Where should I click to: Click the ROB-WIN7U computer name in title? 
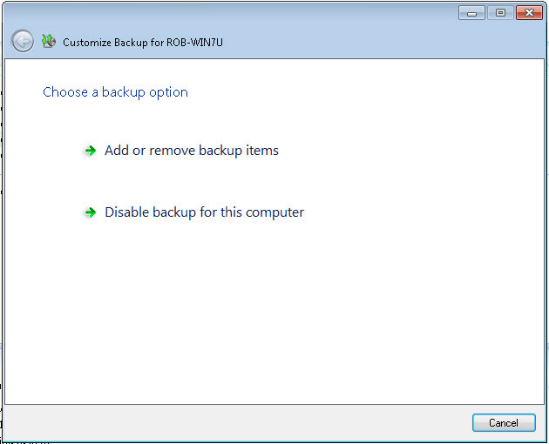[195, 42]
